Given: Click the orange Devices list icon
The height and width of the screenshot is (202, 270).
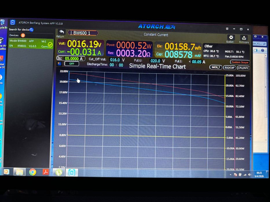Looking at the screenshot, I should click(x=23, y=35).
